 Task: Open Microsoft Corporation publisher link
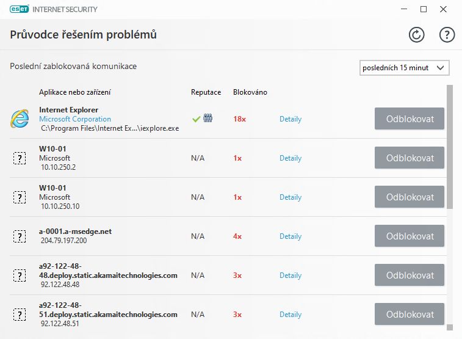pyautogui.click(x=75, y=119)
